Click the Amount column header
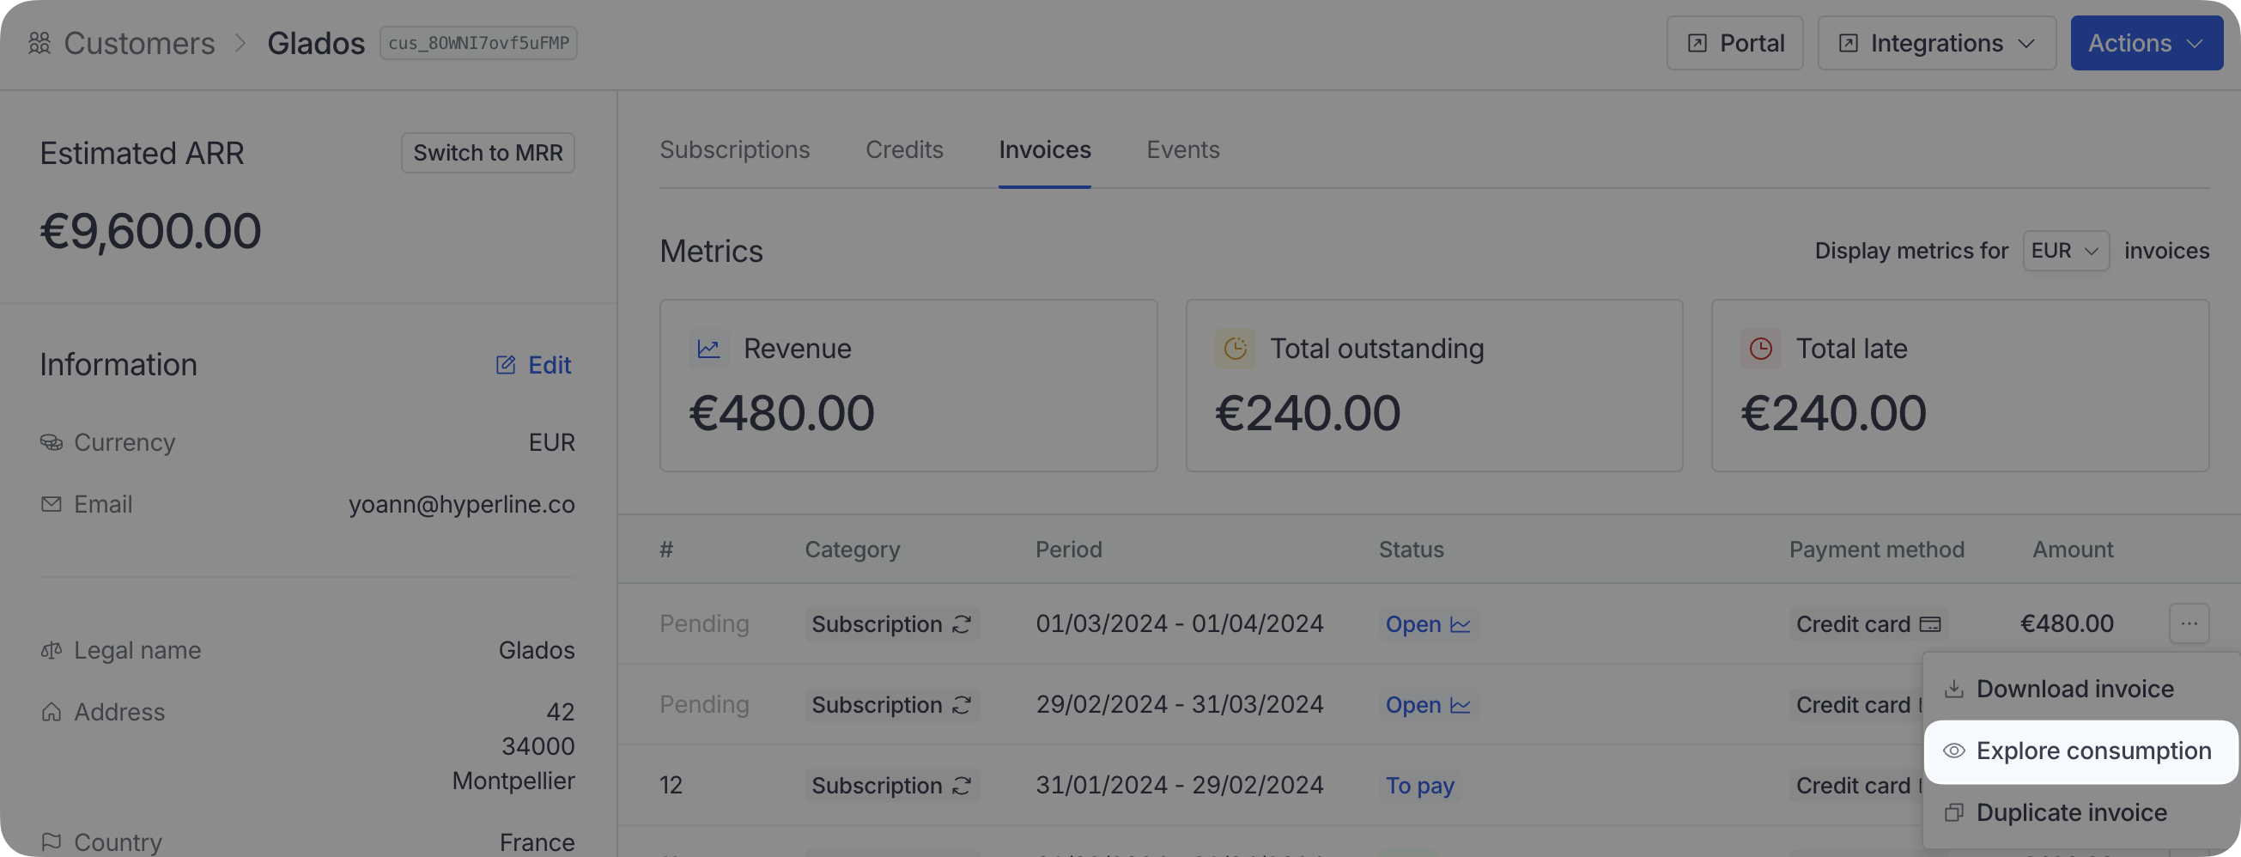 point(2072,549)
